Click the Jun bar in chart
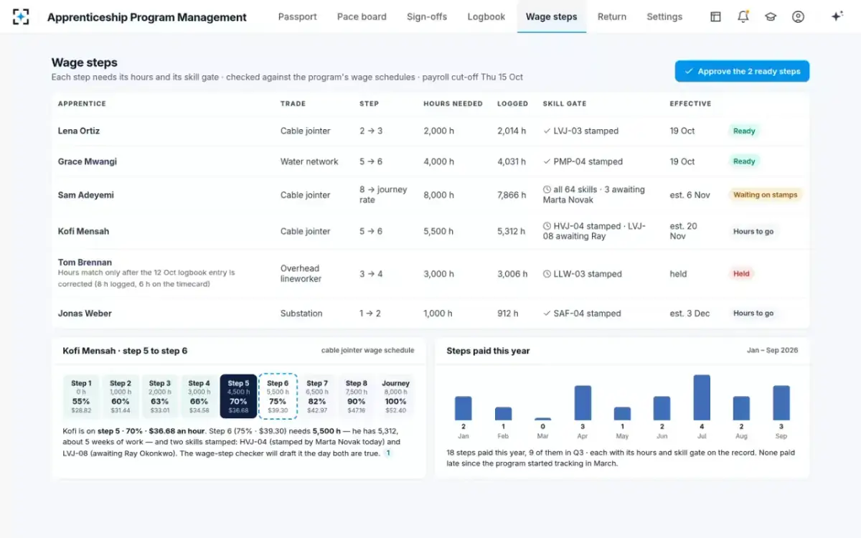 click(662, 408)
